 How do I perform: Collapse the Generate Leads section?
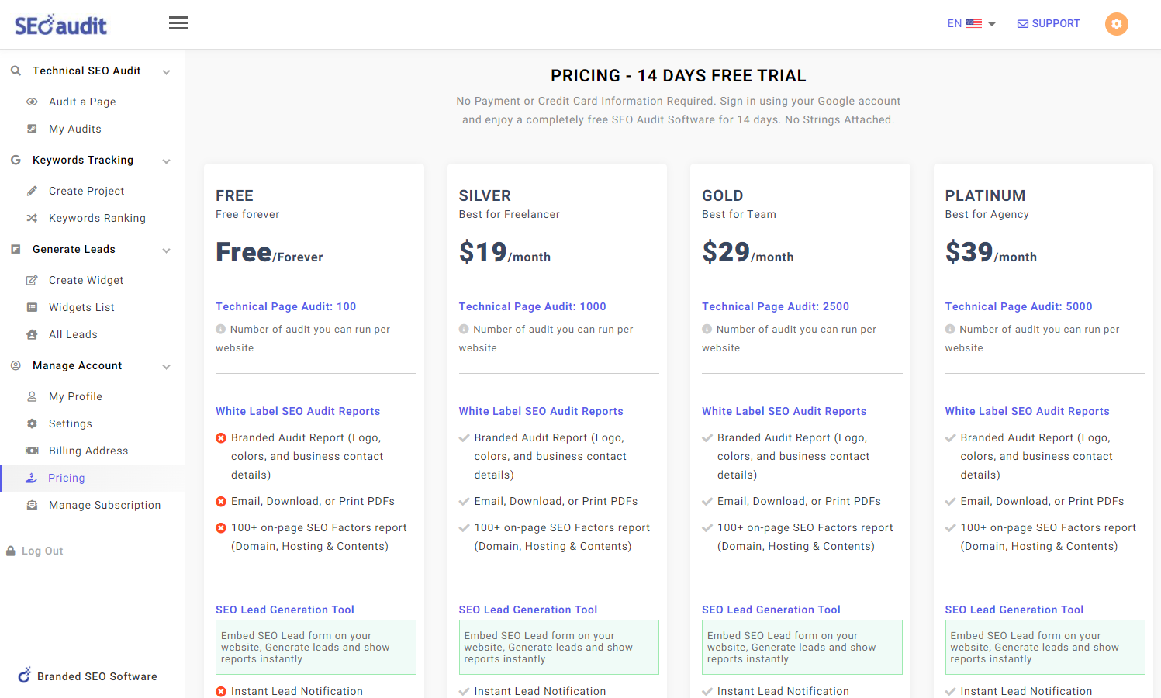point(166,250)
